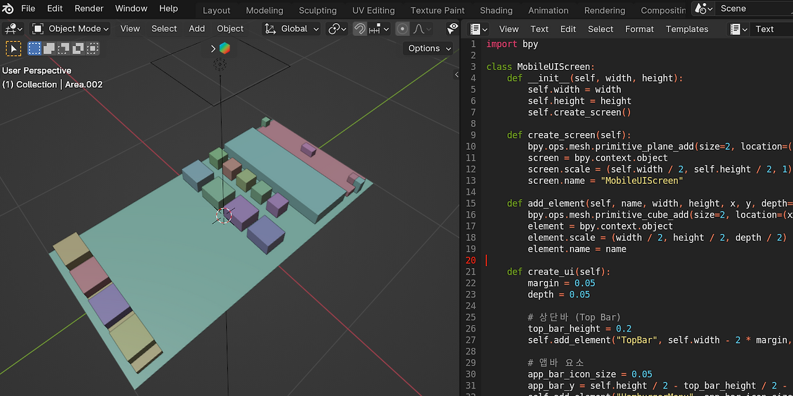Open the text datablock browse icon

pyautogui.click(x=737, y=29)
